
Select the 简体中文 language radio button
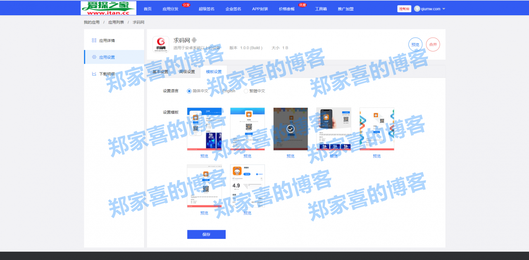coord(189,91)
